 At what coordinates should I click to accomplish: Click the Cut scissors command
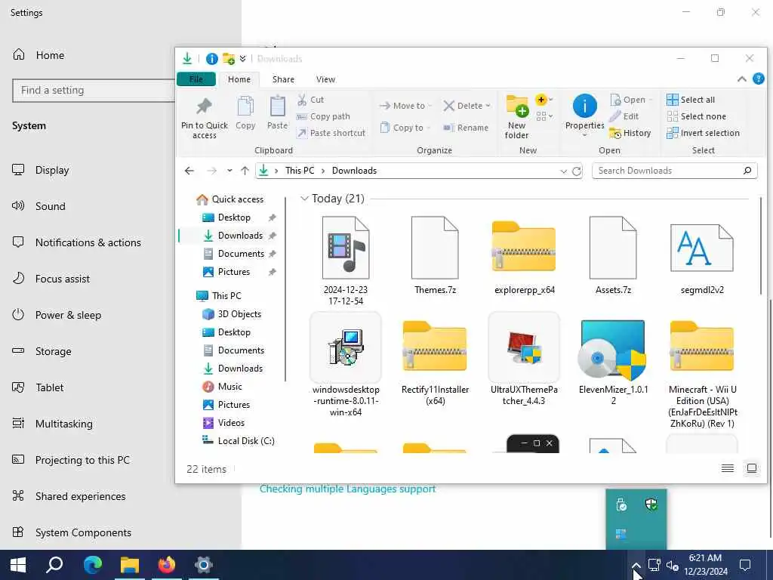coord(310,100)
